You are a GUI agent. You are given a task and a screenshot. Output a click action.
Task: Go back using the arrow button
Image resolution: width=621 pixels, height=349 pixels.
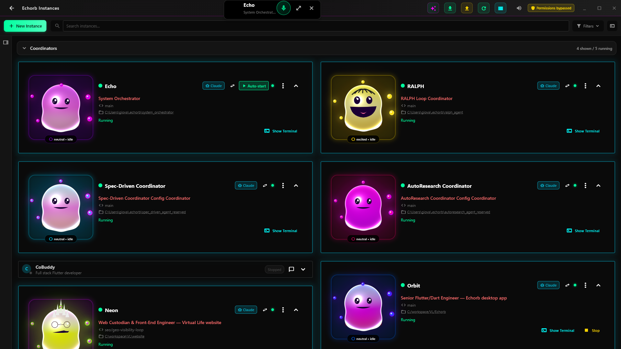(12, 8)
